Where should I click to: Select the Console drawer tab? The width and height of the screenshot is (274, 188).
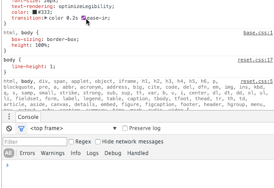[28, 117]
